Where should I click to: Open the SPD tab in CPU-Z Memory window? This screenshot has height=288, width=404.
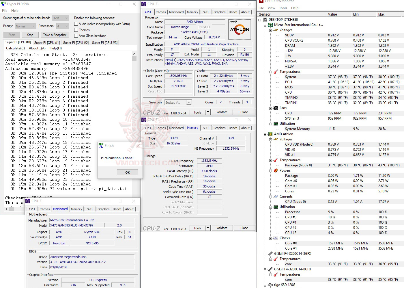[206, 128]
